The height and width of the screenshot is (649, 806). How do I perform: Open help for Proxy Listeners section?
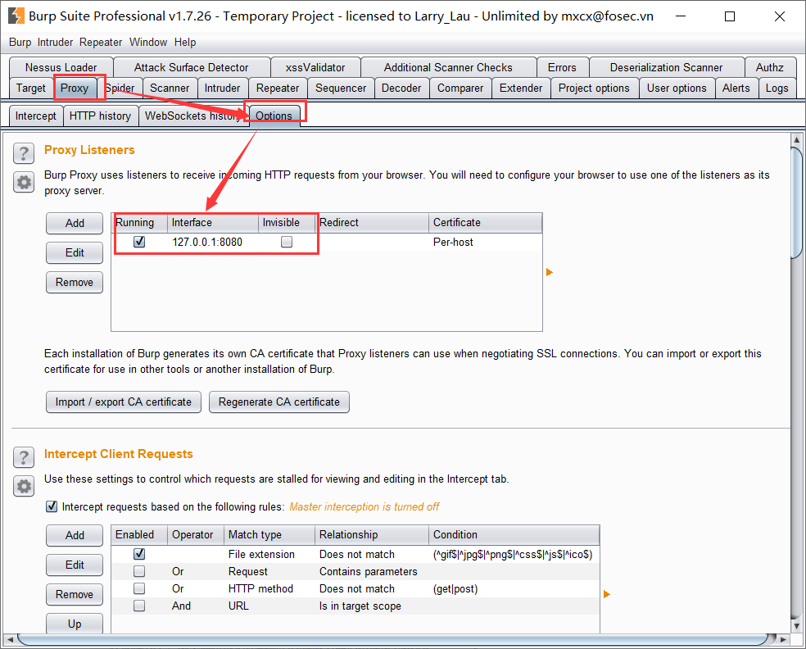(x=24, y=153)
